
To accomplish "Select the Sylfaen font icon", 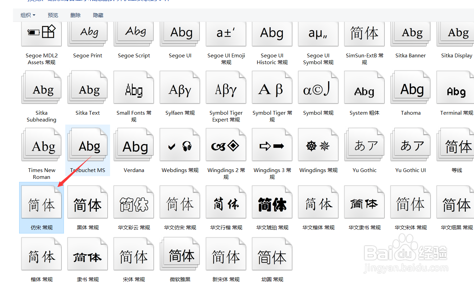I will [180, 87].
